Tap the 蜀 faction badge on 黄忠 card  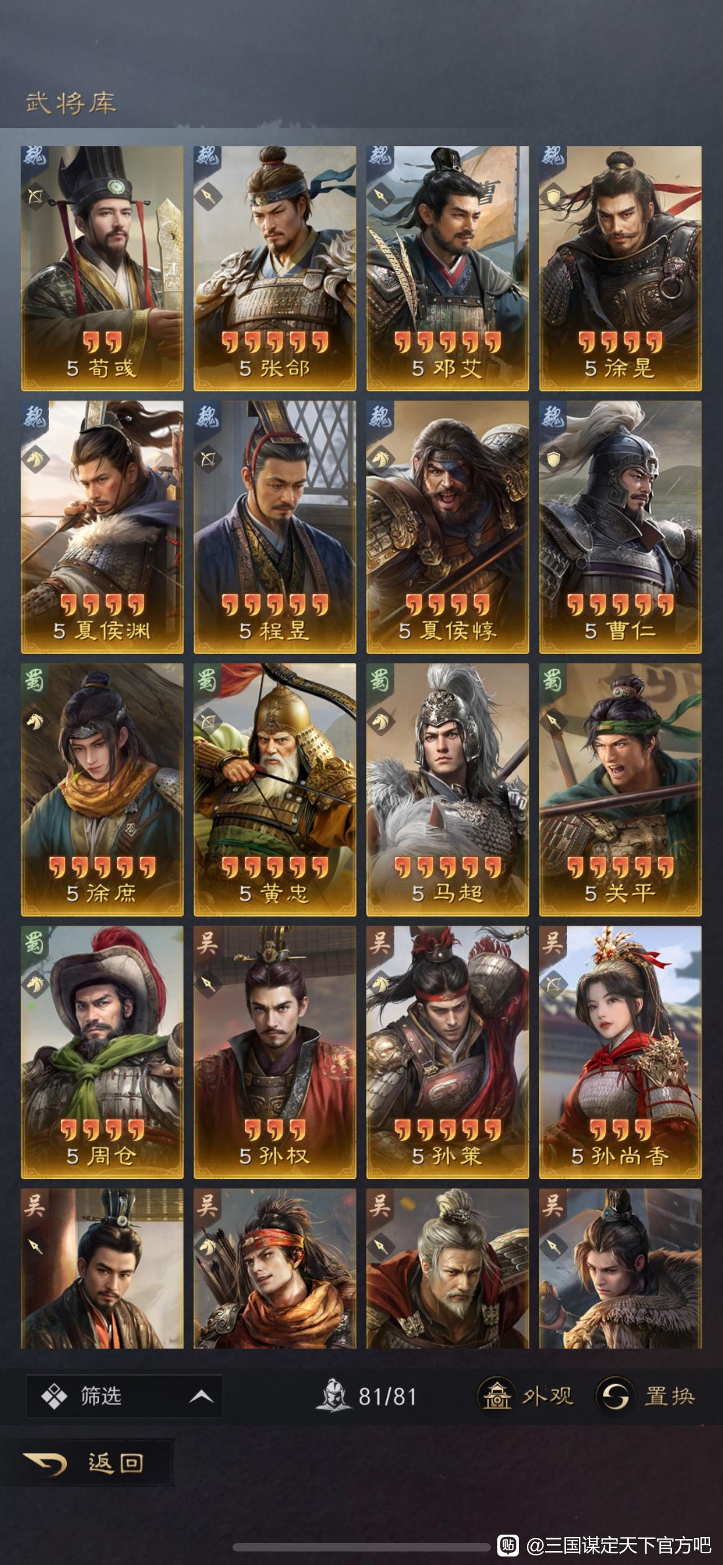tap(207, 681)
